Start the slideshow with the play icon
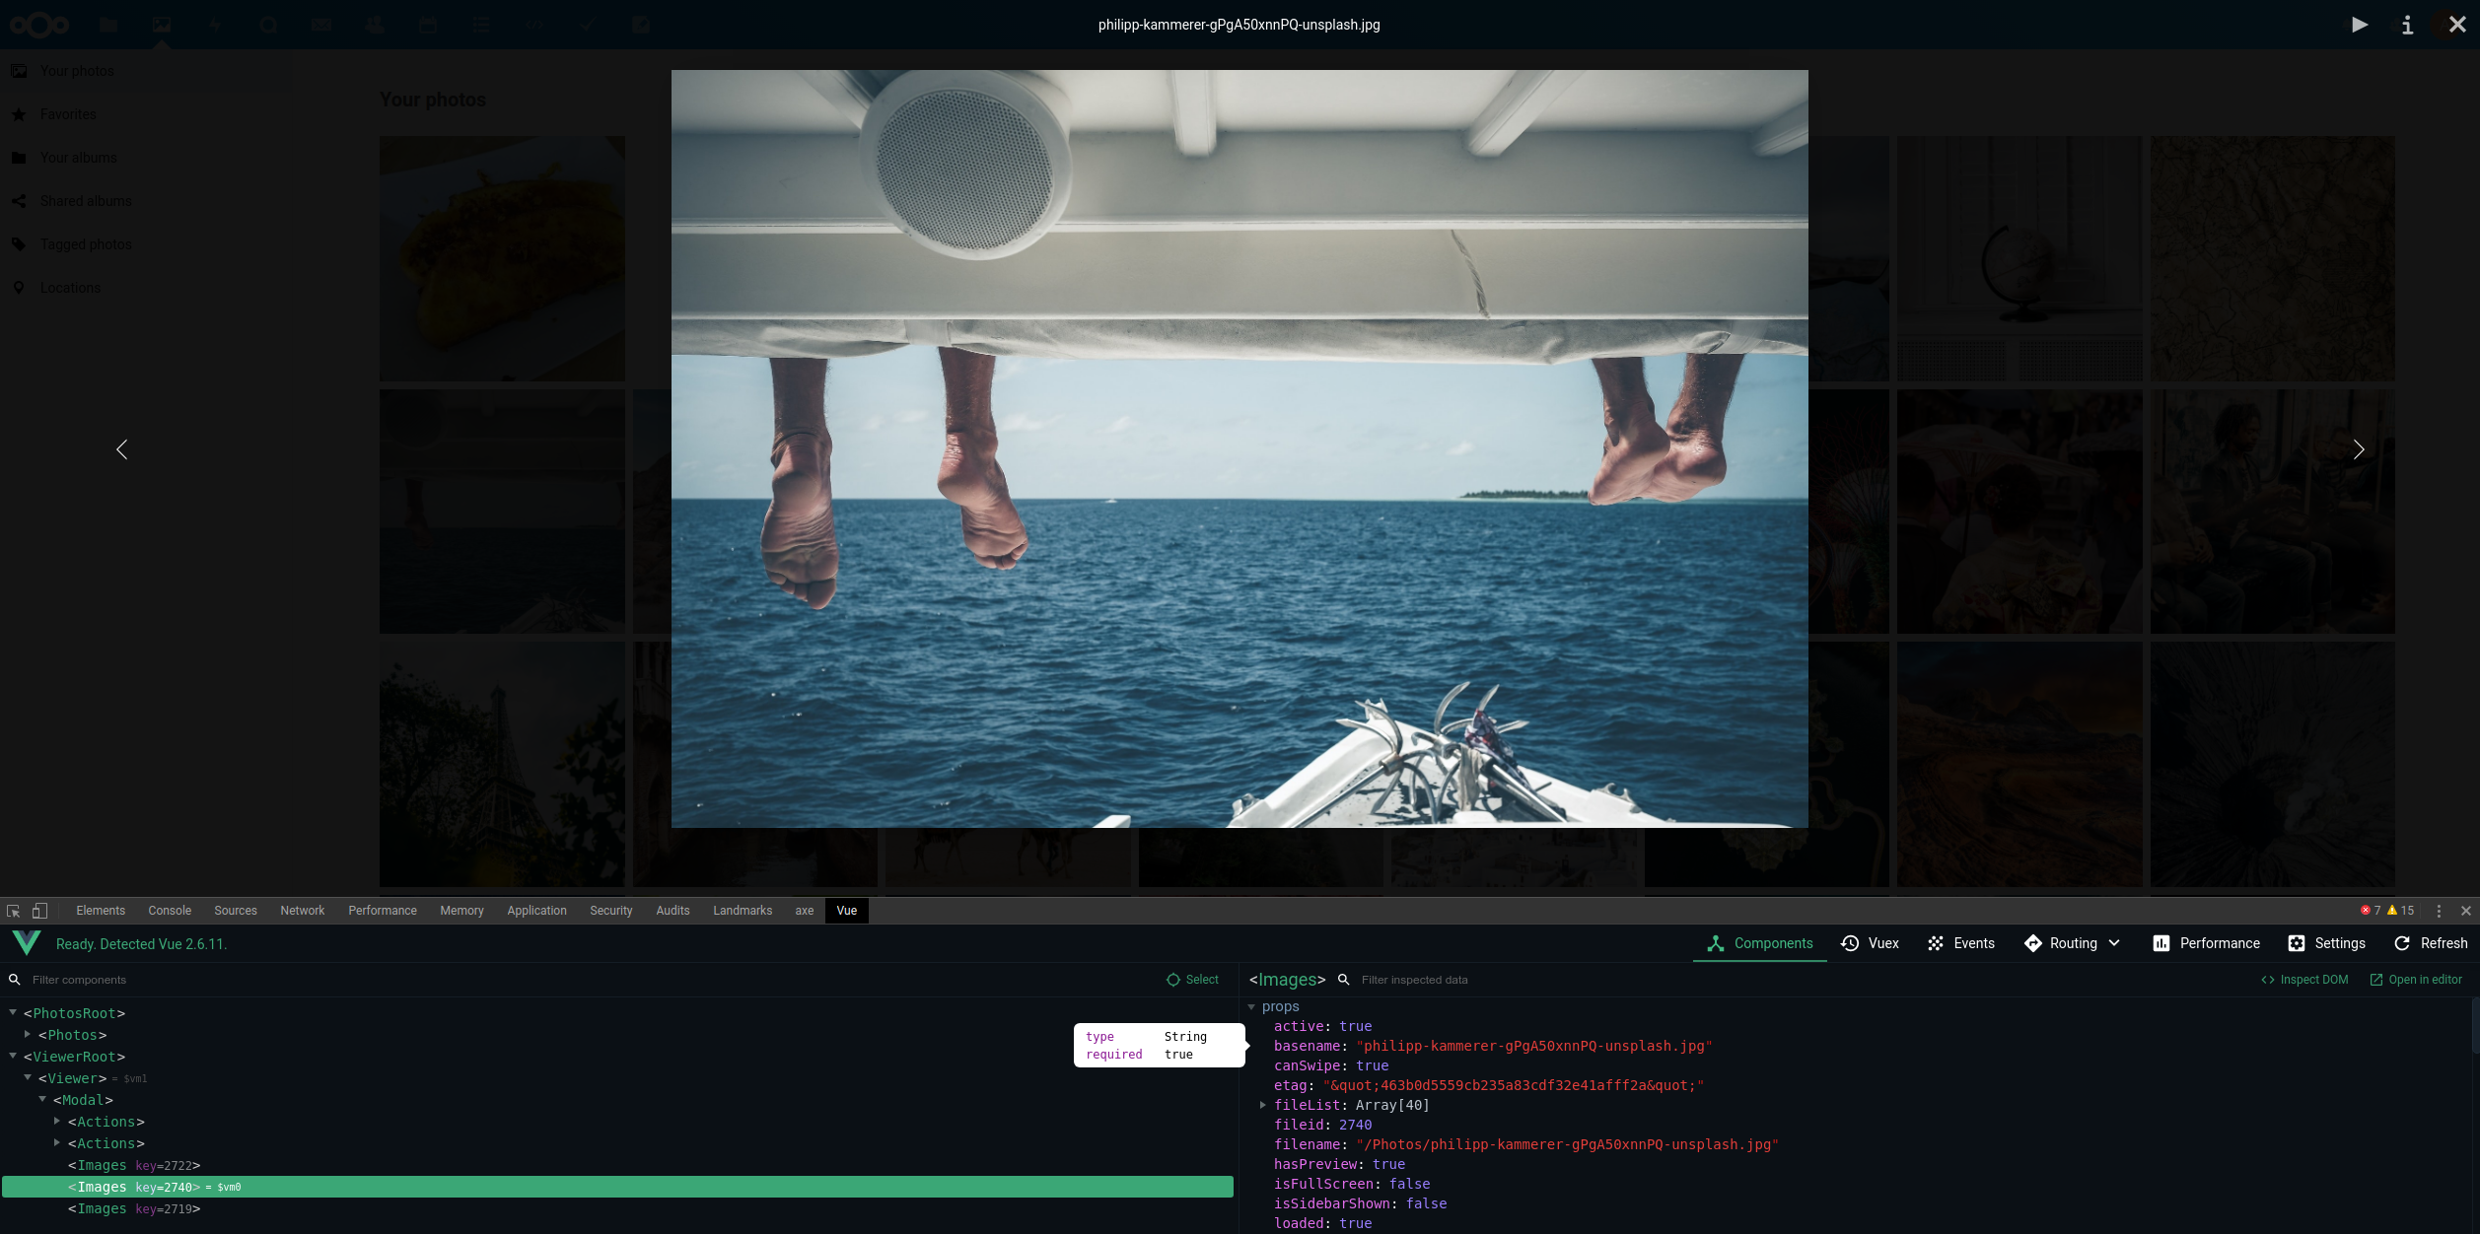Image resolution: width=2480 pixels, height=1234 pixels. [2359, 25]
